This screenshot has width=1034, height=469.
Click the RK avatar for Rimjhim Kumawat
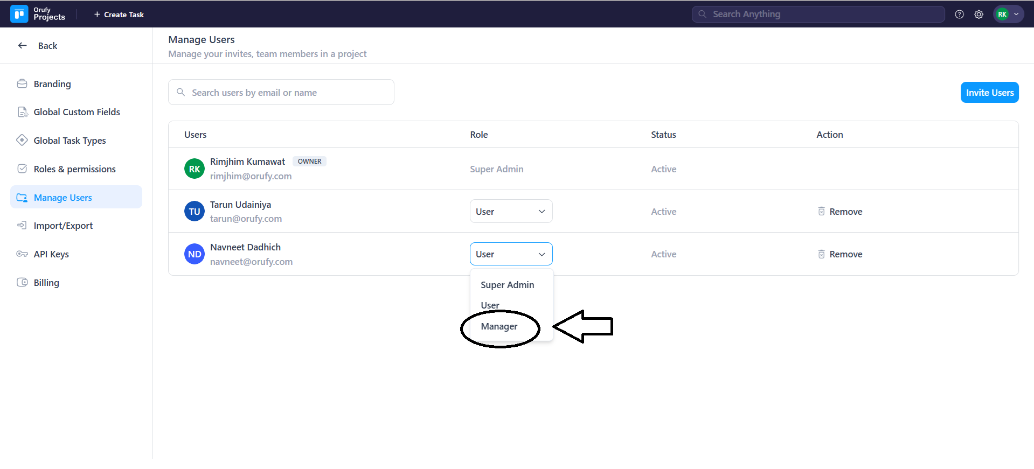194,169
